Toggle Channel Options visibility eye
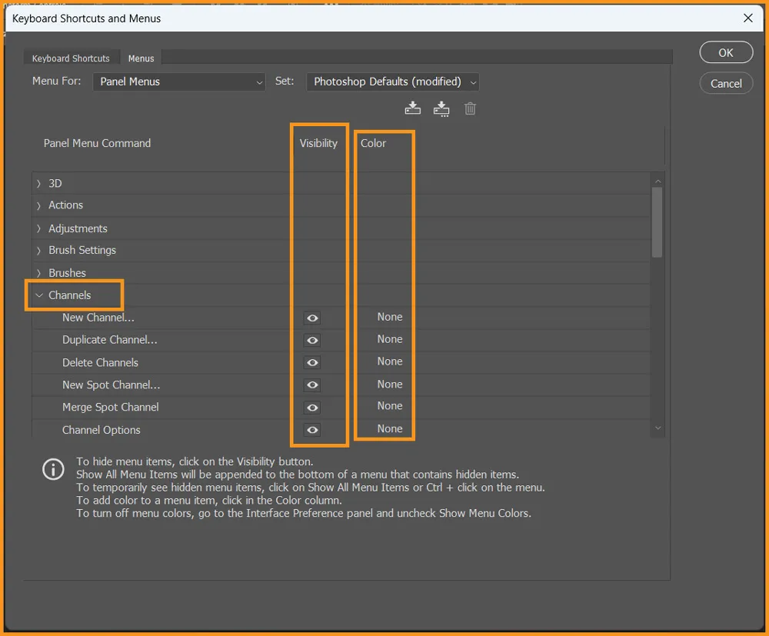Screen dimensions: 769x636 [x=312, y=430]
